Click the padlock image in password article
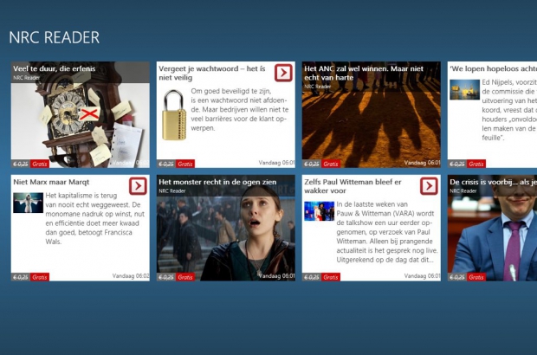This screenshot has height=355, width=537. point(174,114)
